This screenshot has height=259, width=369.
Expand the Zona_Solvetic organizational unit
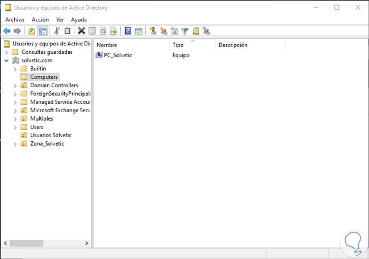point(15,144)
